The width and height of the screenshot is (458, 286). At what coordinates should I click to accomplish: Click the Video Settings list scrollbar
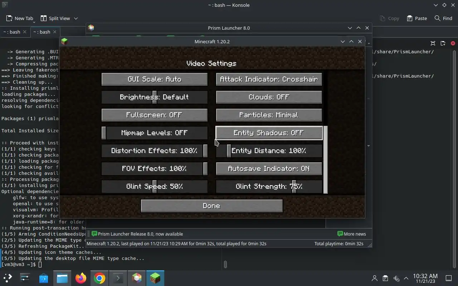326,159
